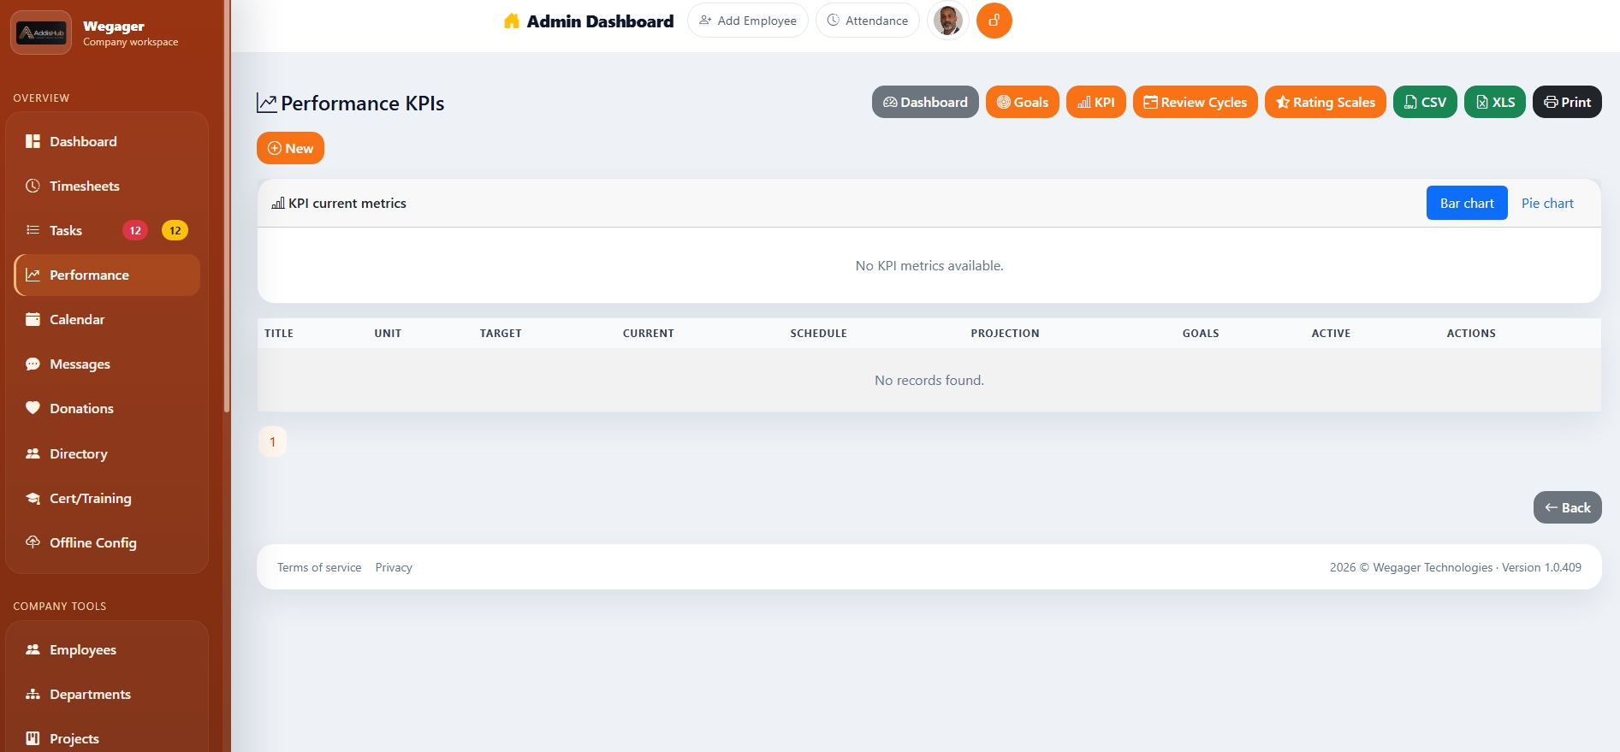Image resolution: width=1620 pixels, height=752 pixels.
Task: Export the KPIs as XLS
Action: (1495, 102)
